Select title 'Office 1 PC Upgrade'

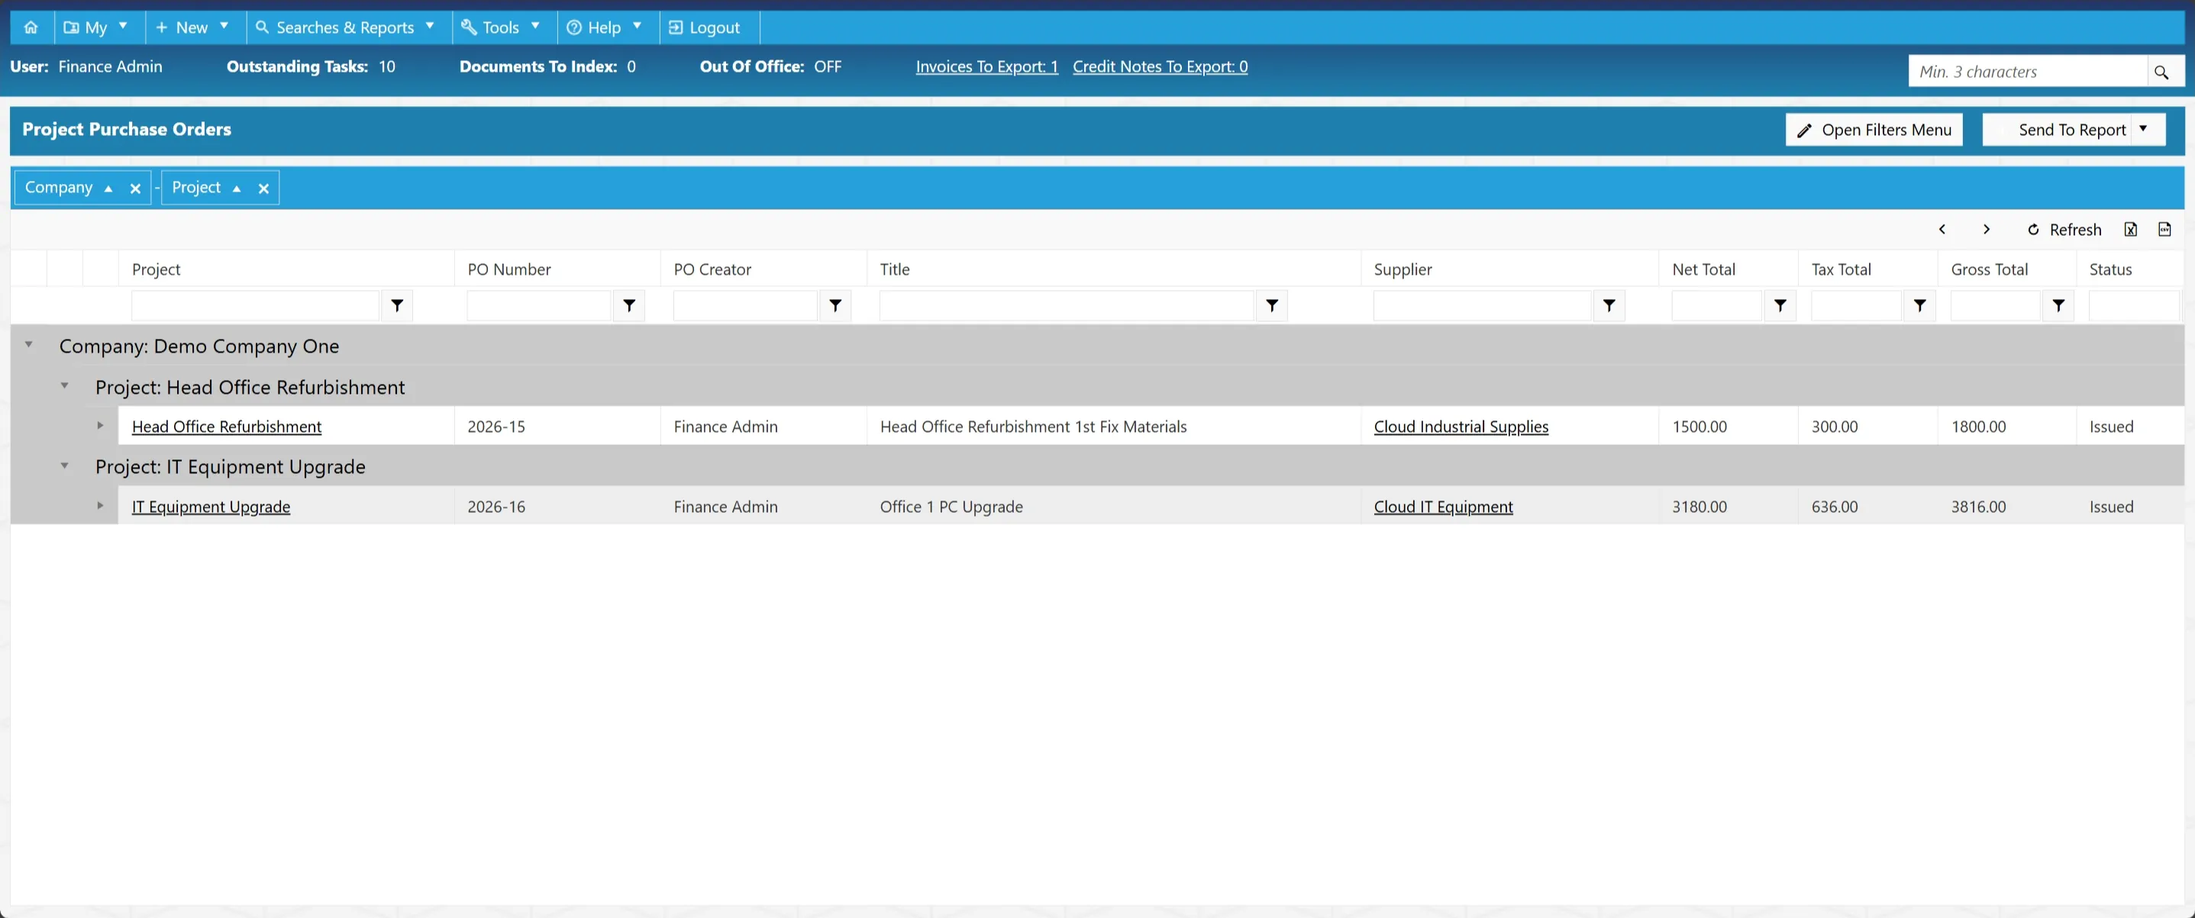pos(951,507)
